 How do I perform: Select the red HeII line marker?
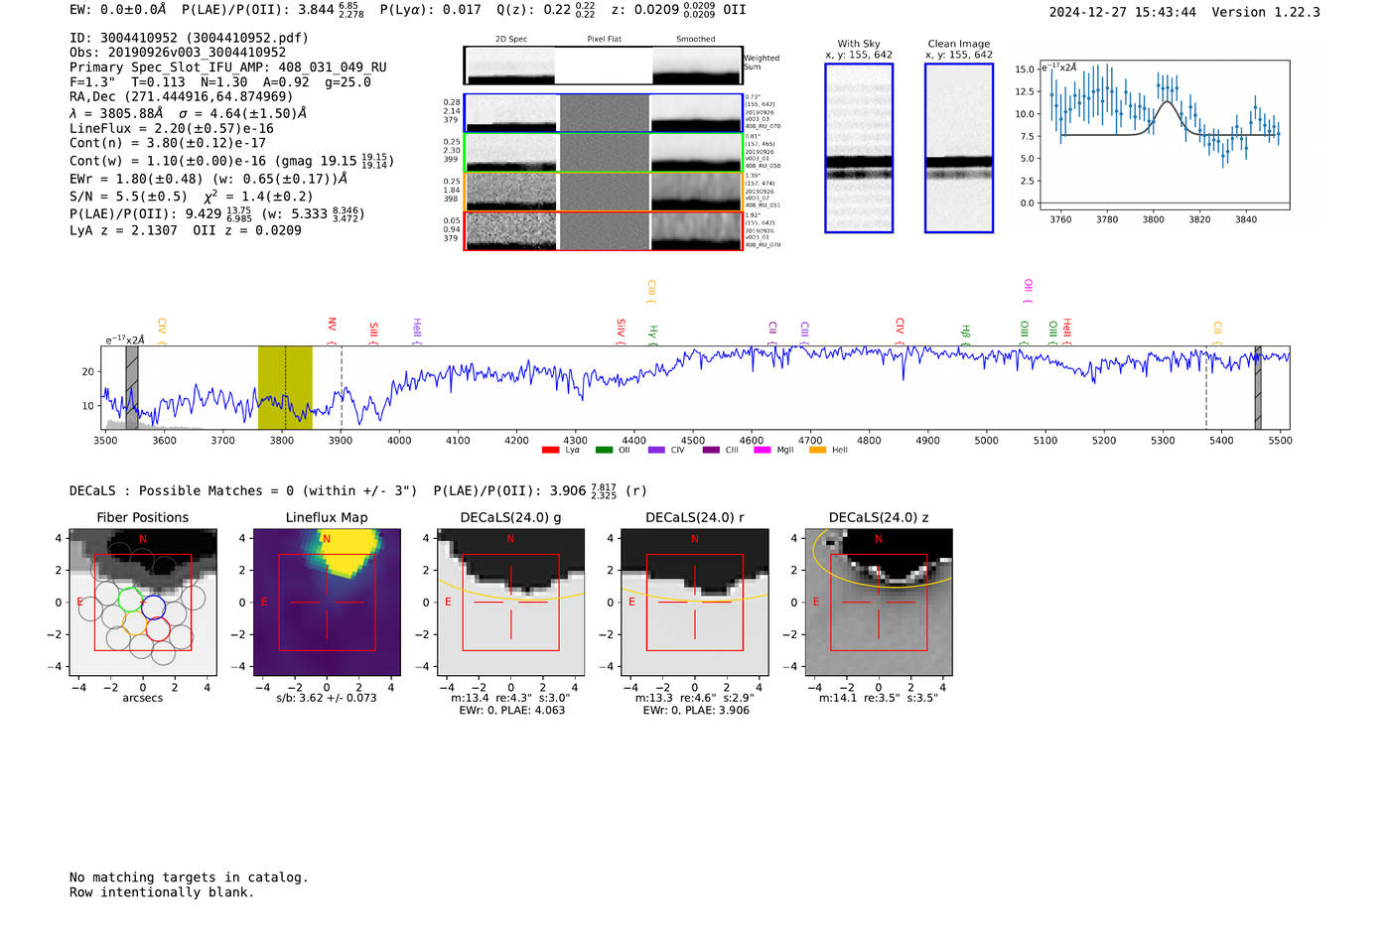1067,331
